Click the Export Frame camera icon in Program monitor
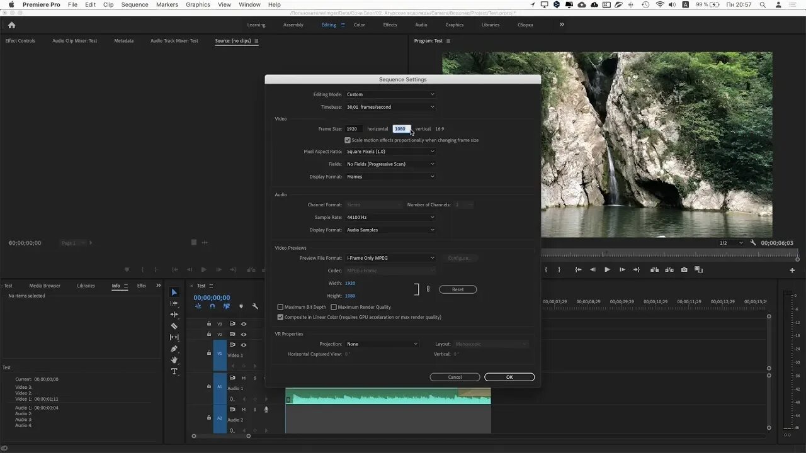Screen dimensions: 806x453 (684, 269)
